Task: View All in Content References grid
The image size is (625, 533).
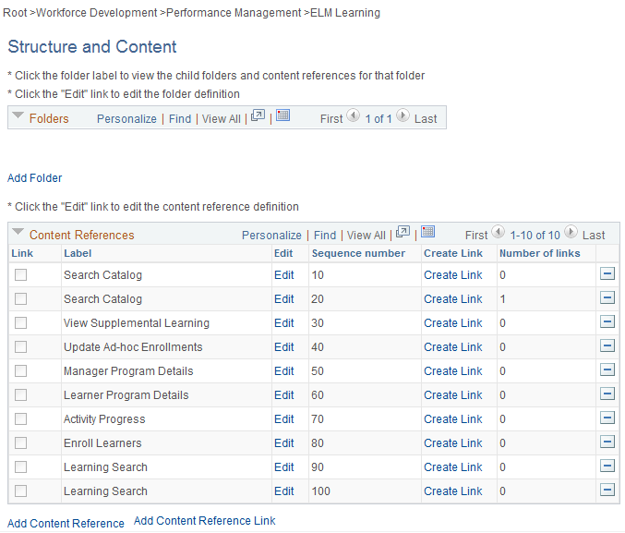Action: [x=366, y=236]
